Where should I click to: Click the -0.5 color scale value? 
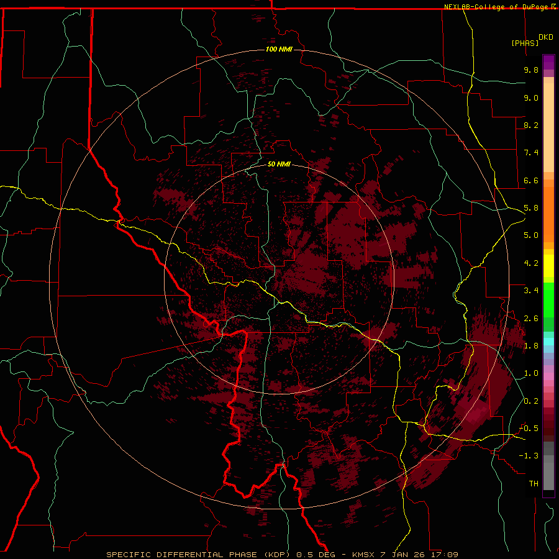(x=529, y=429)
